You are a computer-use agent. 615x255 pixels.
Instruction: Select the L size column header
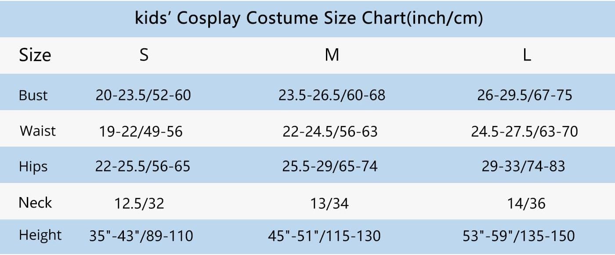[527, 55]
